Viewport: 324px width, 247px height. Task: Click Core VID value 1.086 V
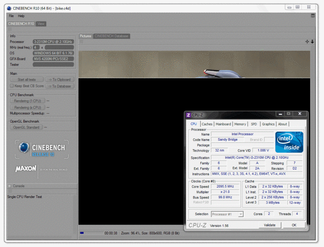click(x=263, y=150)
